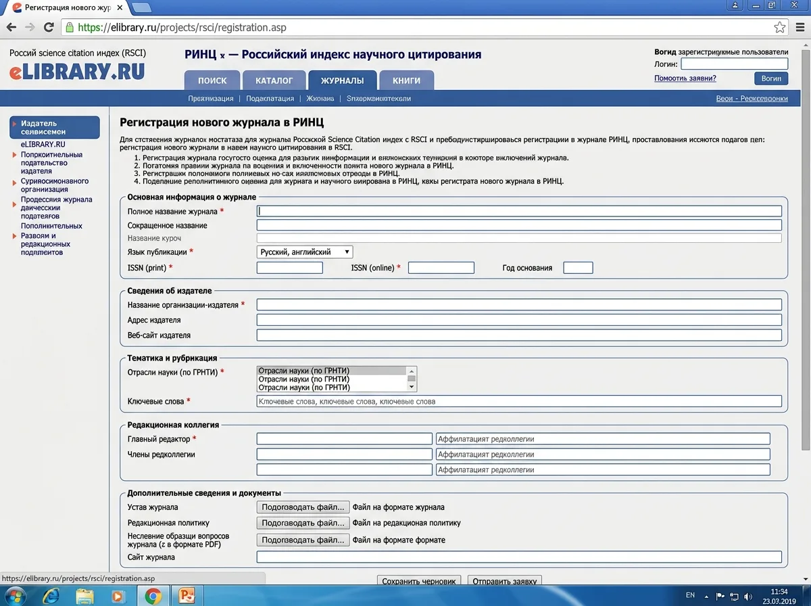Click the Главный редактор name field
Screen dimensions: 811x606
[344, 439]
